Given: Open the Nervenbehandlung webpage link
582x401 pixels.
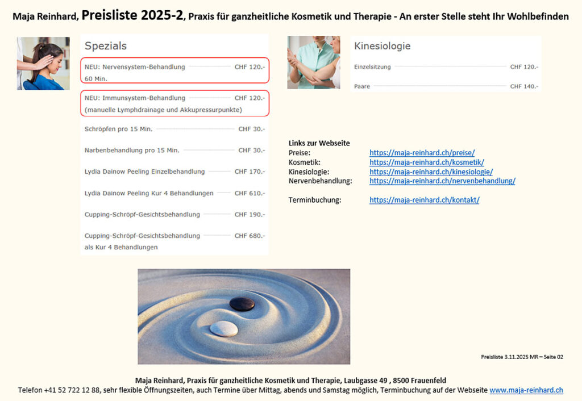Looking at the screenshot, I should click(x=442, y=181).
